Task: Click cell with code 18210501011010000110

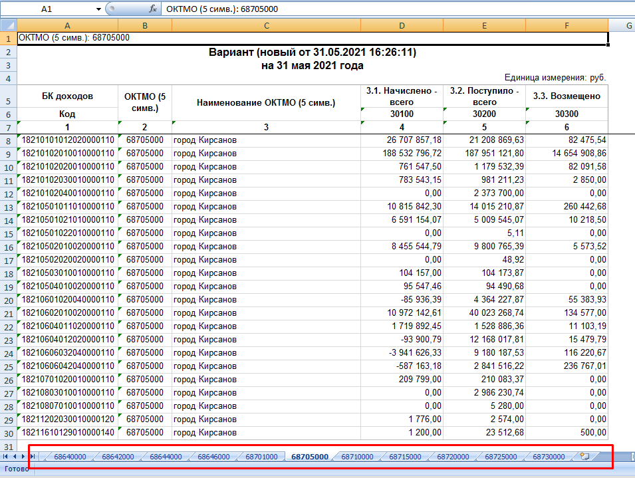Action: point(68,206)
